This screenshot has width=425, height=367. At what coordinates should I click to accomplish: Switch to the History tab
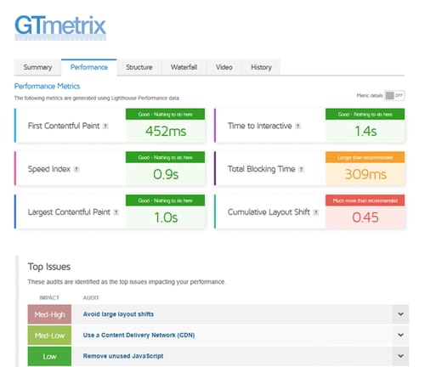point(261,67)
